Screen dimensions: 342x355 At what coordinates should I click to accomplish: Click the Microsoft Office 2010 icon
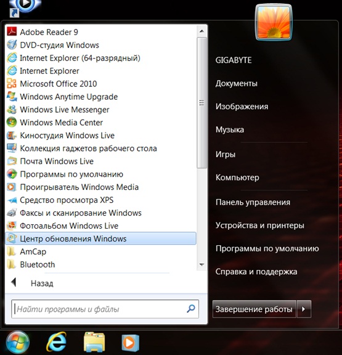point(12,84)
